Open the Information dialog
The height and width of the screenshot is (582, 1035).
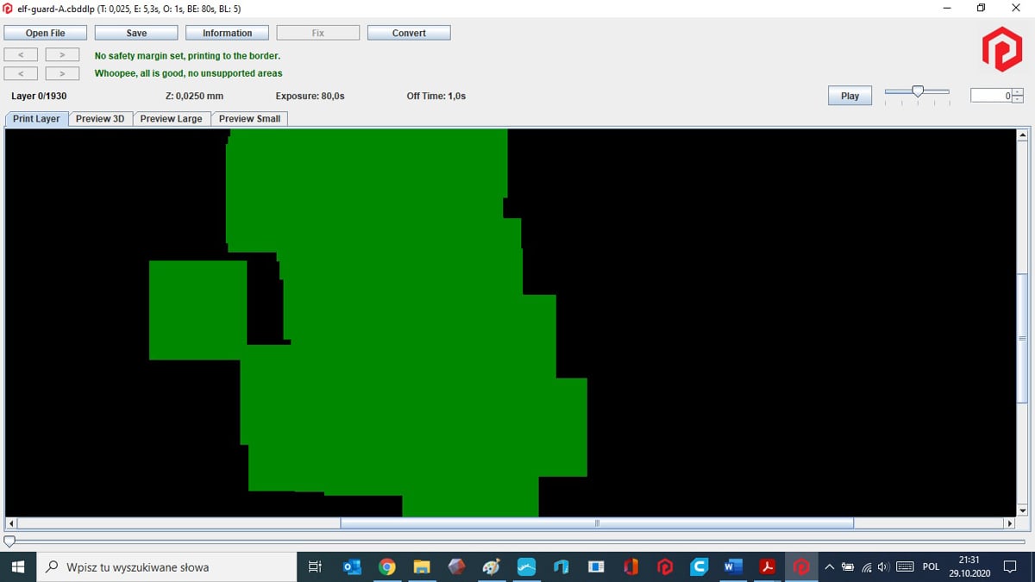(227, 33)
